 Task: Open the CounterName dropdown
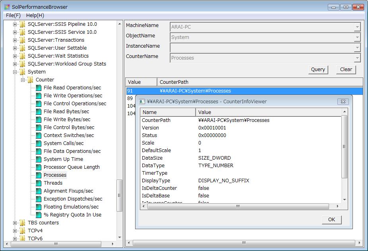[x=357, y=58]
